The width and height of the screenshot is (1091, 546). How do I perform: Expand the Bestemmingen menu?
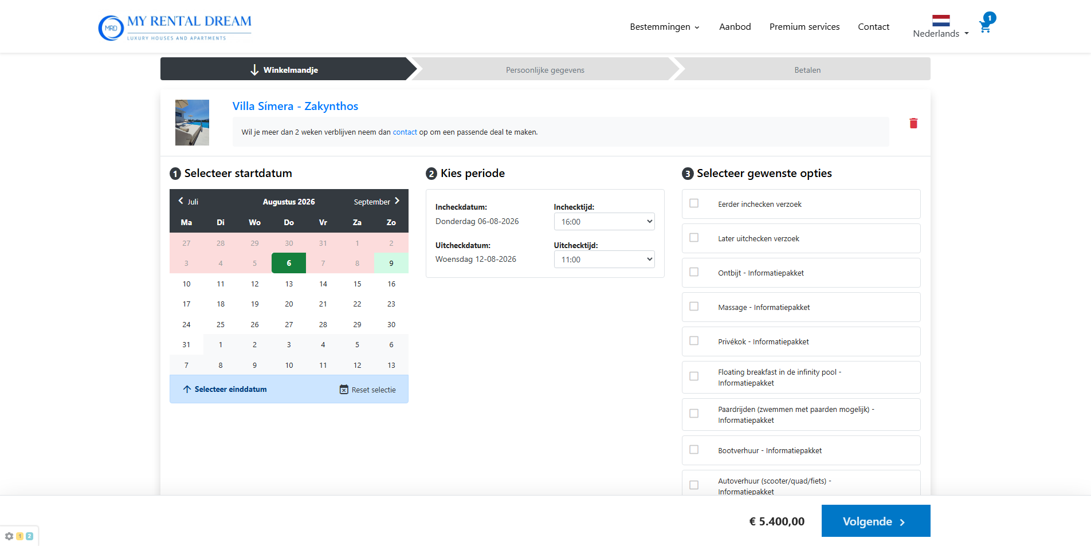pos(664,27)
